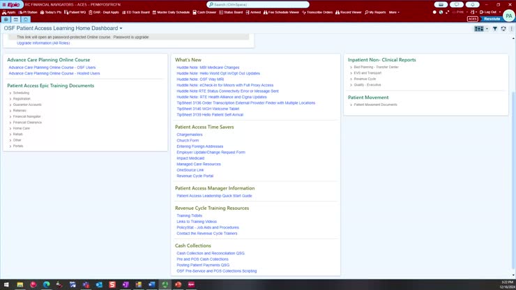Open the Master Daily Schedule

pyautogui.click(x=171, y=12)
